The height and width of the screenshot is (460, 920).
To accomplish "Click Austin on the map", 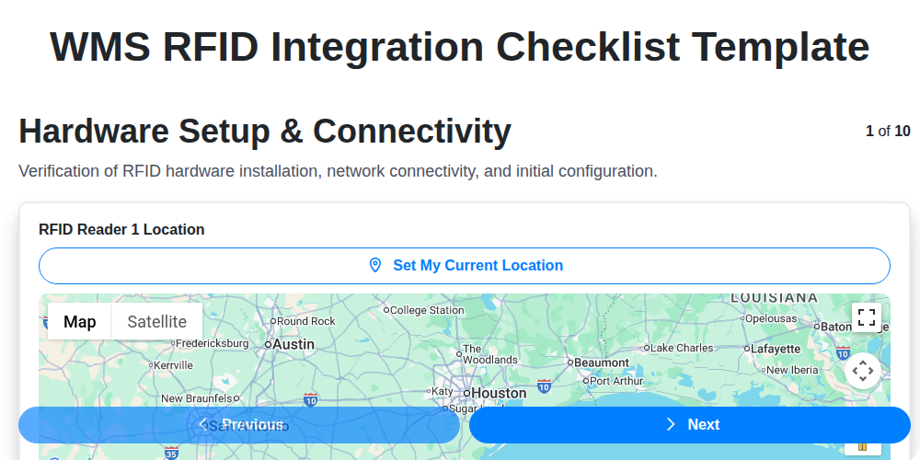I will tap(293, 344).
